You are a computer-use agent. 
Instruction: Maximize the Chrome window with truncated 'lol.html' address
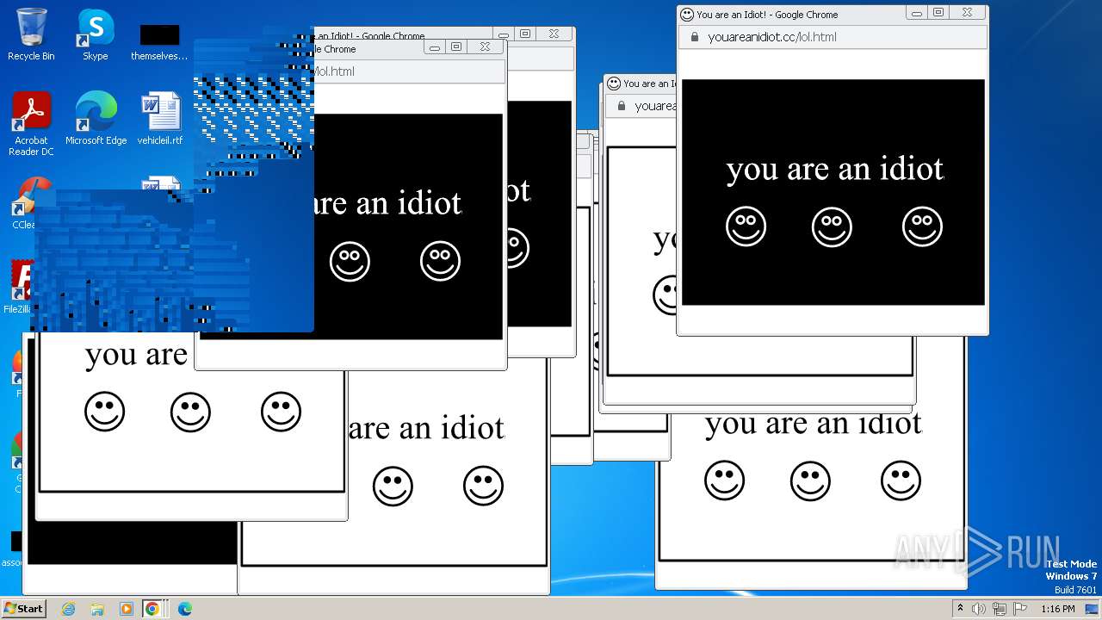(x=456, y=46)
